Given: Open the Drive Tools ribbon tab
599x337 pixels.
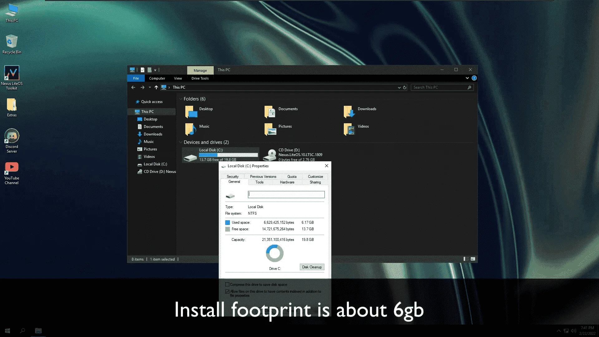Looking at the screenshot, I should click(200, 78).
